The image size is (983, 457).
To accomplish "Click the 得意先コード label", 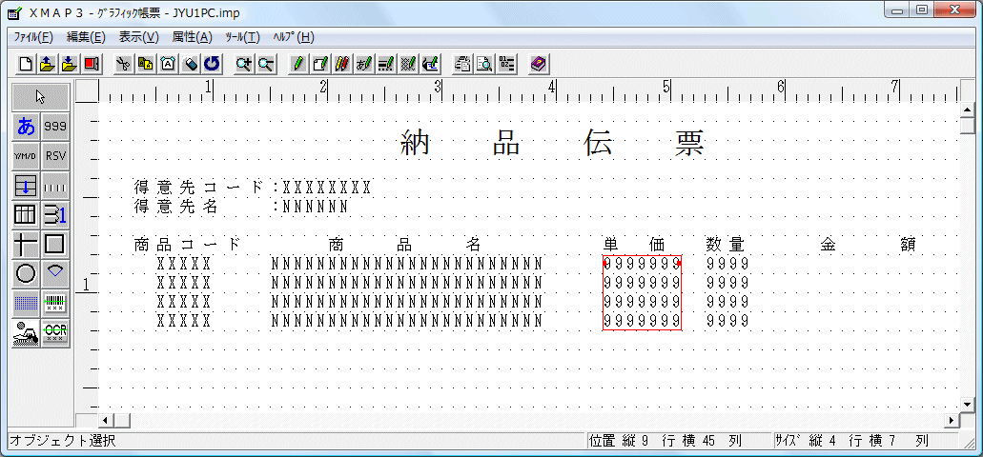I will (x=198, y=188).
